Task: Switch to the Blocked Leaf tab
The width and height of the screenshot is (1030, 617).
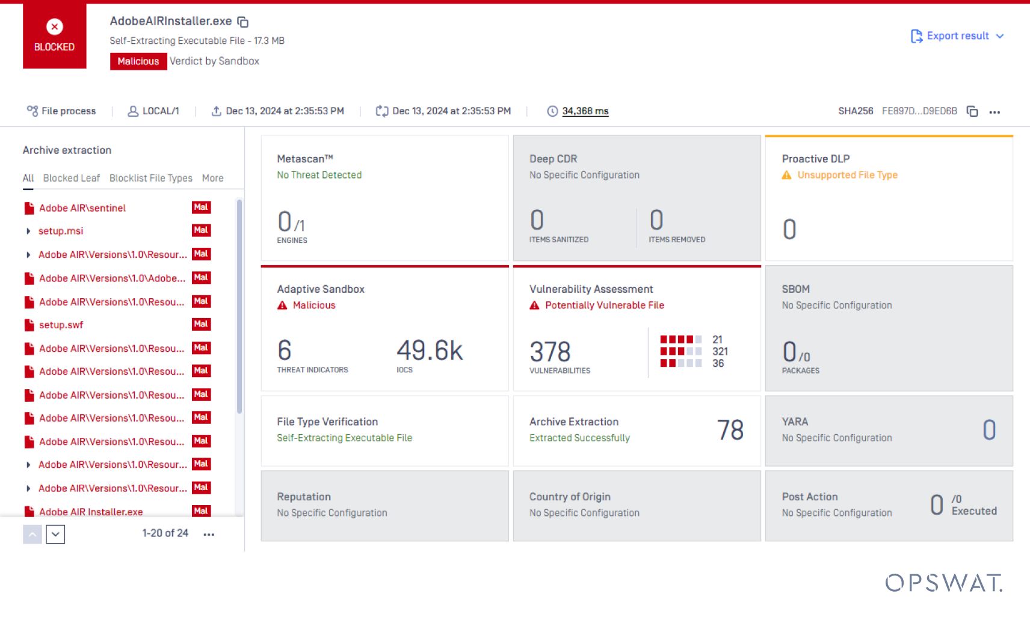Action: [72, 179]
